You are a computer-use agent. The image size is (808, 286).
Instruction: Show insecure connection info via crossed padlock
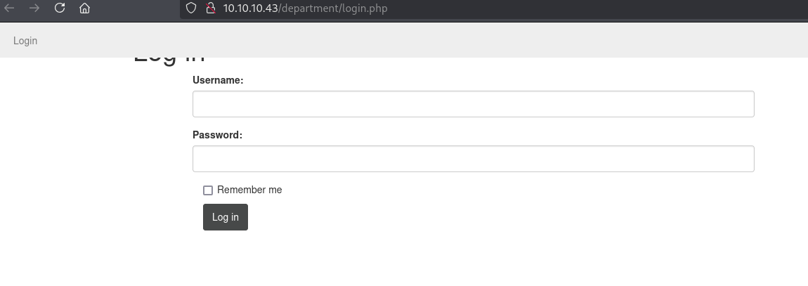[x=210, y=8]
